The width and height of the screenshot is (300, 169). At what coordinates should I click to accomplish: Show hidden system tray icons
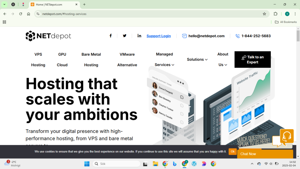coord(252,164)
